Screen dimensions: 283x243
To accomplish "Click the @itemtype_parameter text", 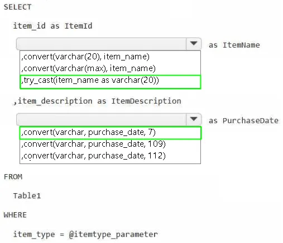I will point(113,235).
